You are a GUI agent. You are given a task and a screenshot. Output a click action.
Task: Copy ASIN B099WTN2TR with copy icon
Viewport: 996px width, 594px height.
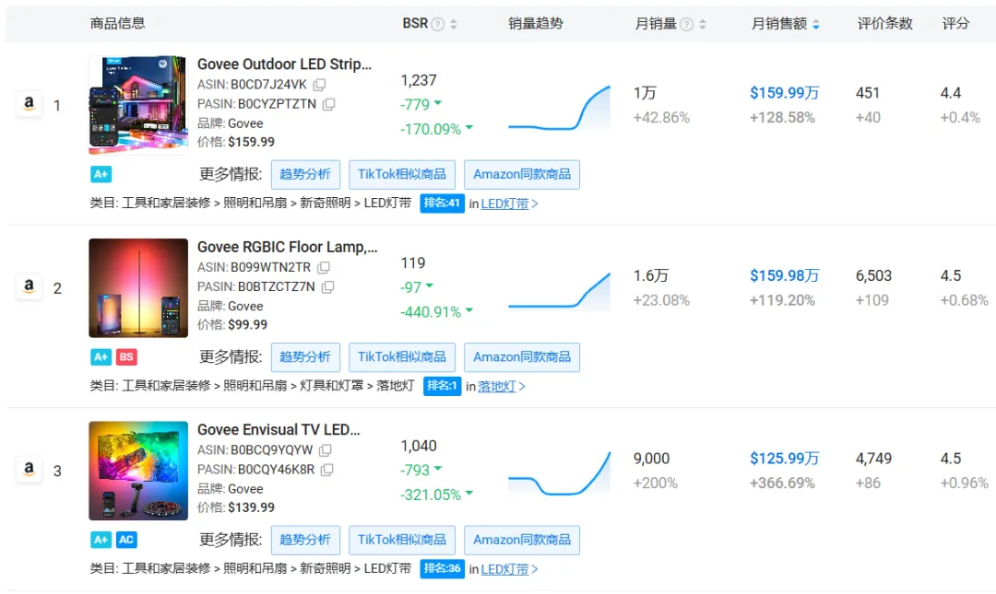(x=324, y=267)
